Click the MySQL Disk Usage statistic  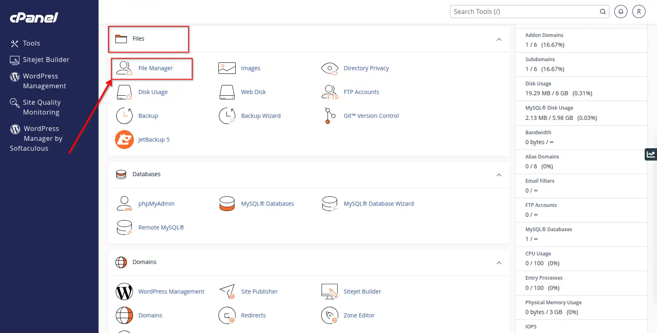click(581, 113)
